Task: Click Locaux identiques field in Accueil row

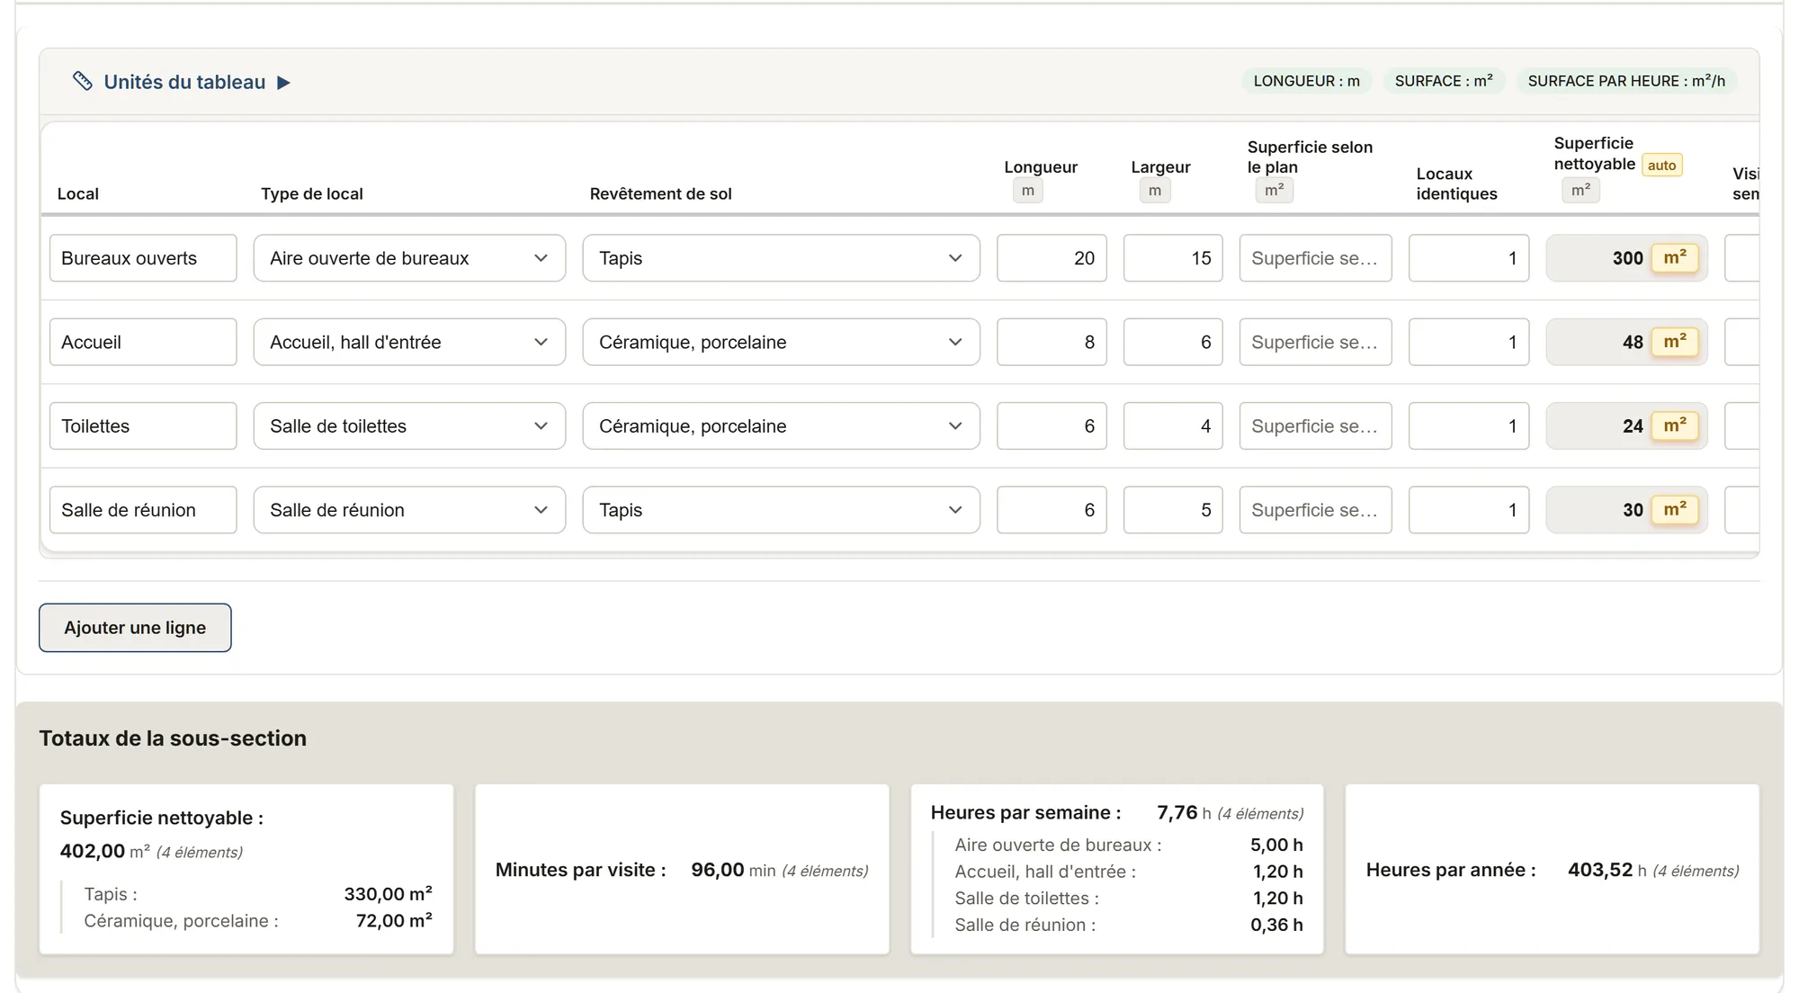Action: (x=1469, y=342)
